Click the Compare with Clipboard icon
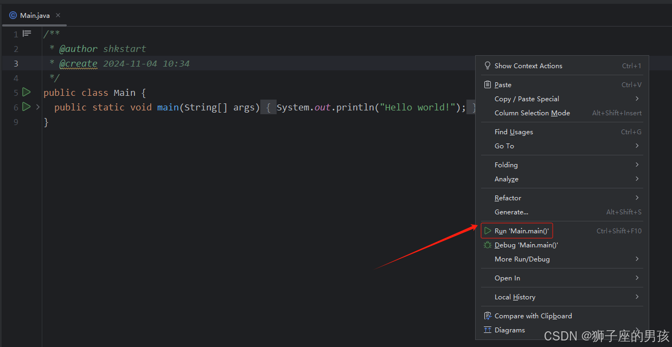This screenshot has width=672, height=347. click(488, 316)
